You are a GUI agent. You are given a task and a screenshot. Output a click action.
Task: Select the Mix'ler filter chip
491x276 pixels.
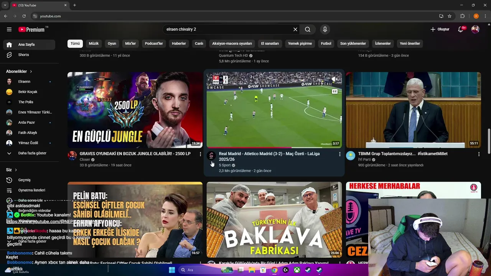click(130, 43)
